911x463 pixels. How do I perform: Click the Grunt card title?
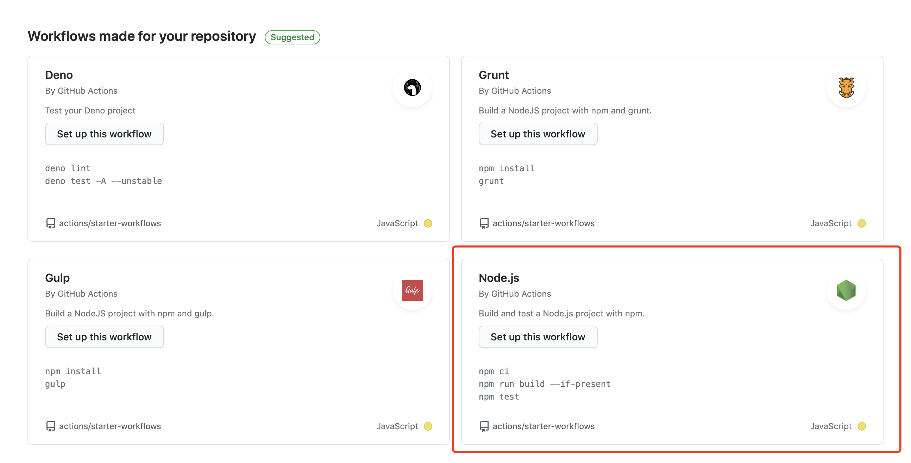(494, 75)
